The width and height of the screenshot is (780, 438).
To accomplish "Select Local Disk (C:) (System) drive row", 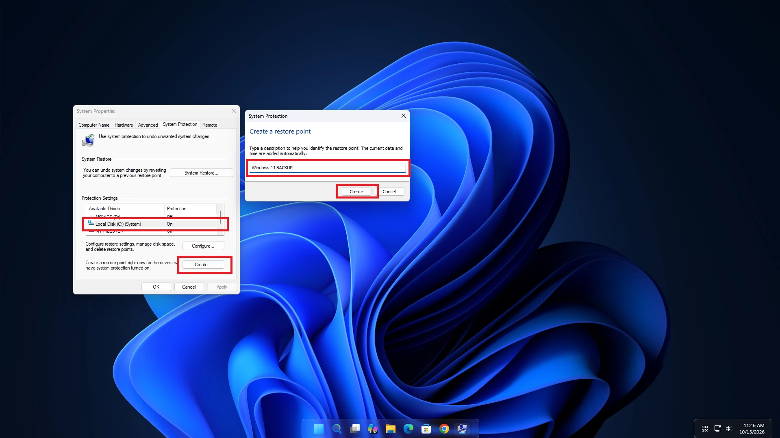I will click(151, 224).
